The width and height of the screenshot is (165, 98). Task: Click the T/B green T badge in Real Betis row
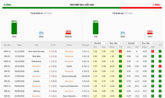coord(120,56)
